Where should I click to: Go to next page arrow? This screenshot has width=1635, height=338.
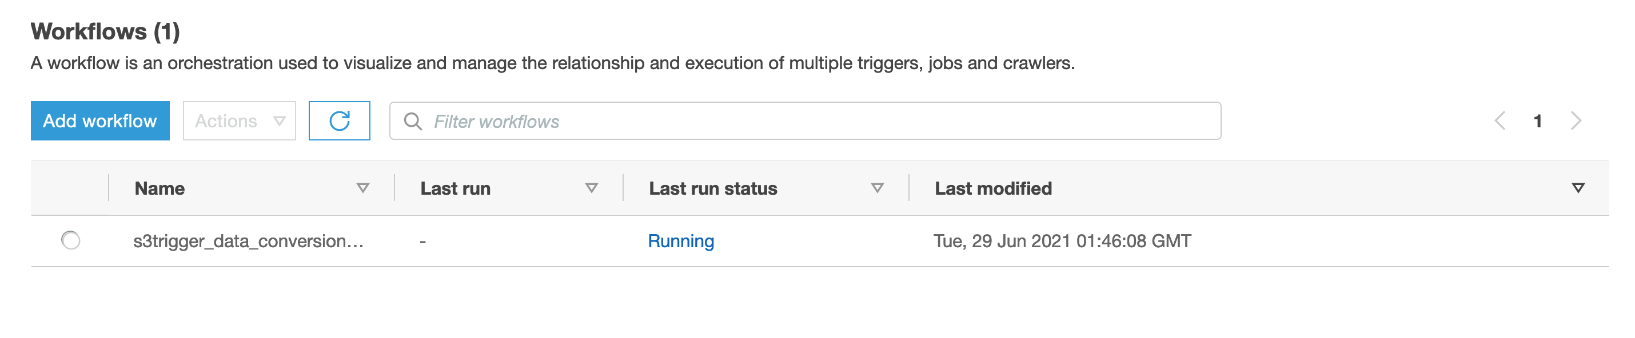1576,120
